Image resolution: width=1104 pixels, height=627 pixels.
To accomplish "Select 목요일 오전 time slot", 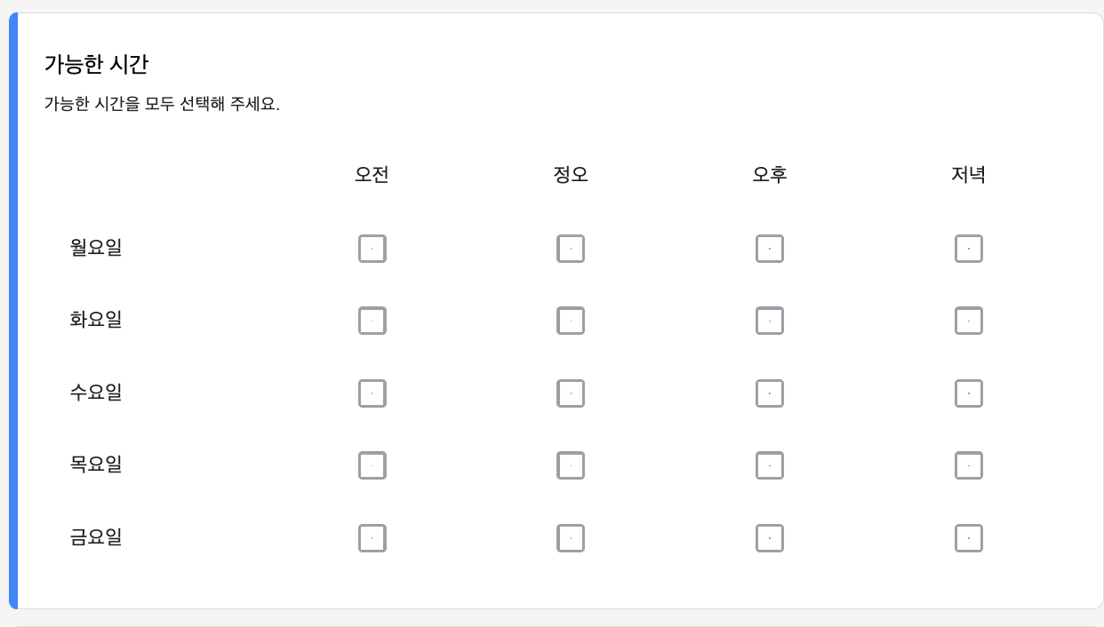I will pyautogui.click(x=372, y=464).
